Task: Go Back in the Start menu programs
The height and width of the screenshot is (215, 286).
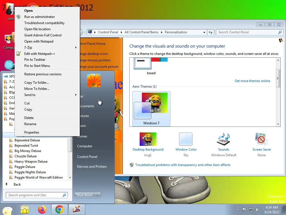Action: 17,184
